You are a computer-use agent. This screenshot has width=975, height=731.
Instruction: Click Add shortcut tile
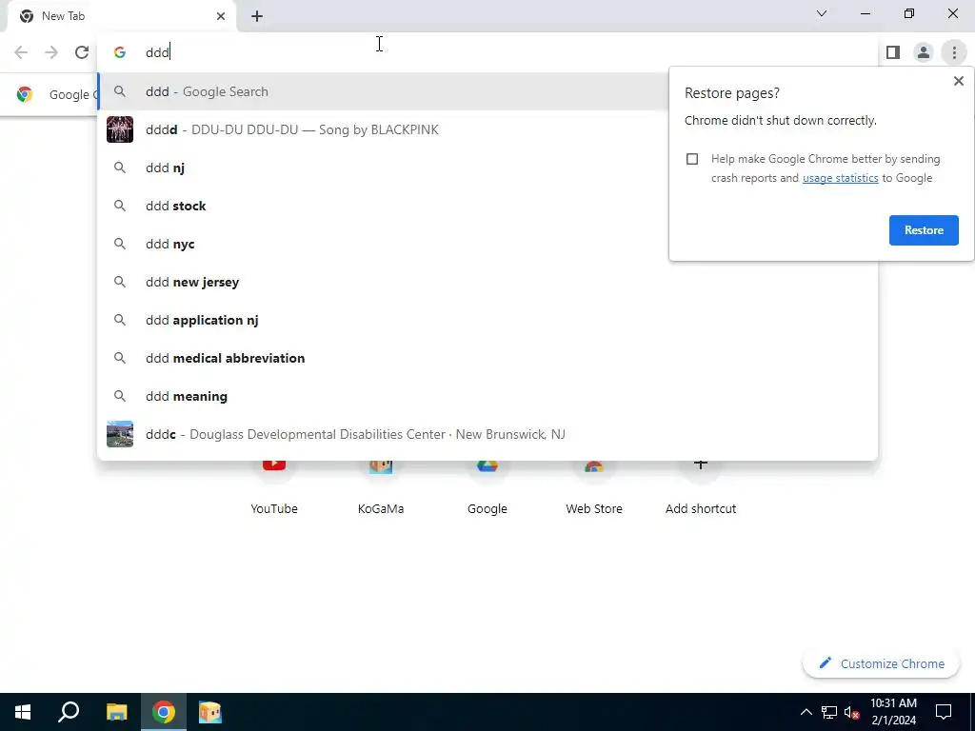[701, 491]
